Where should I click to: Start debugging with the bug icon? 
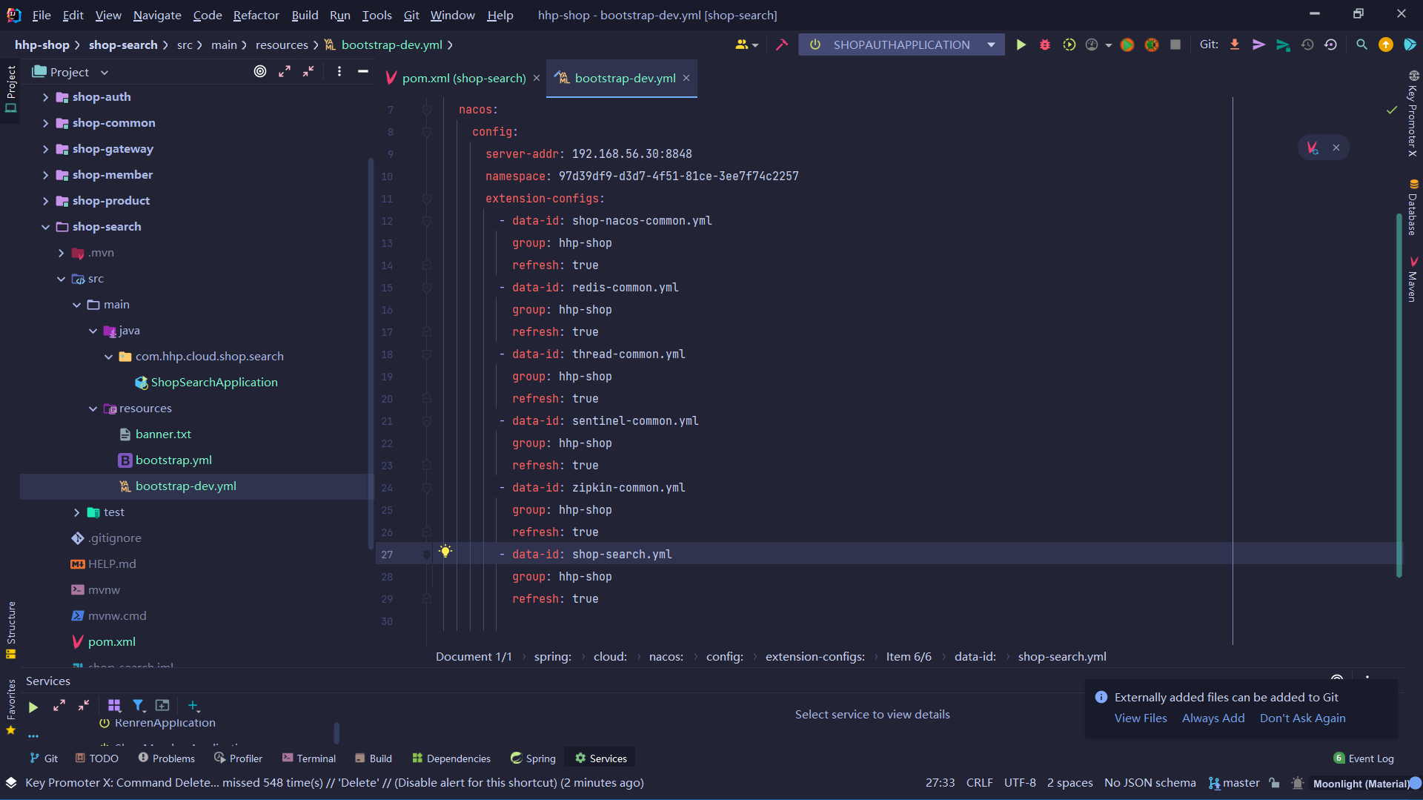[1044, 44]
